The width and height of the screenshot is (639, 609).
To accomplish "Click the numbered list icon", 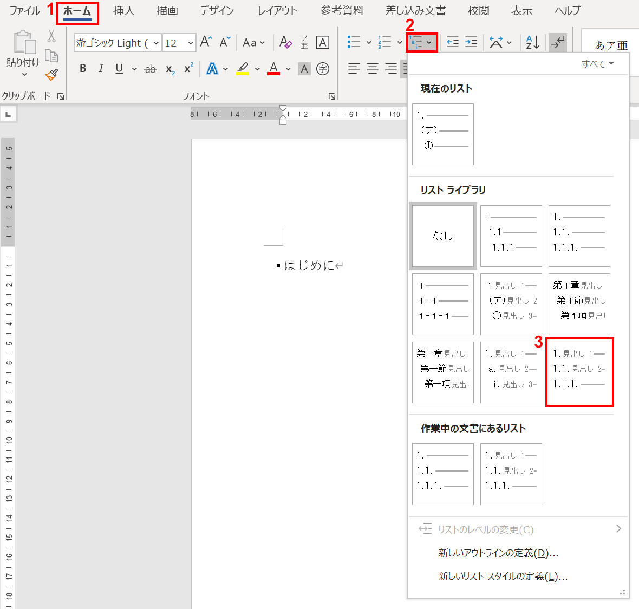I will 384,42.
